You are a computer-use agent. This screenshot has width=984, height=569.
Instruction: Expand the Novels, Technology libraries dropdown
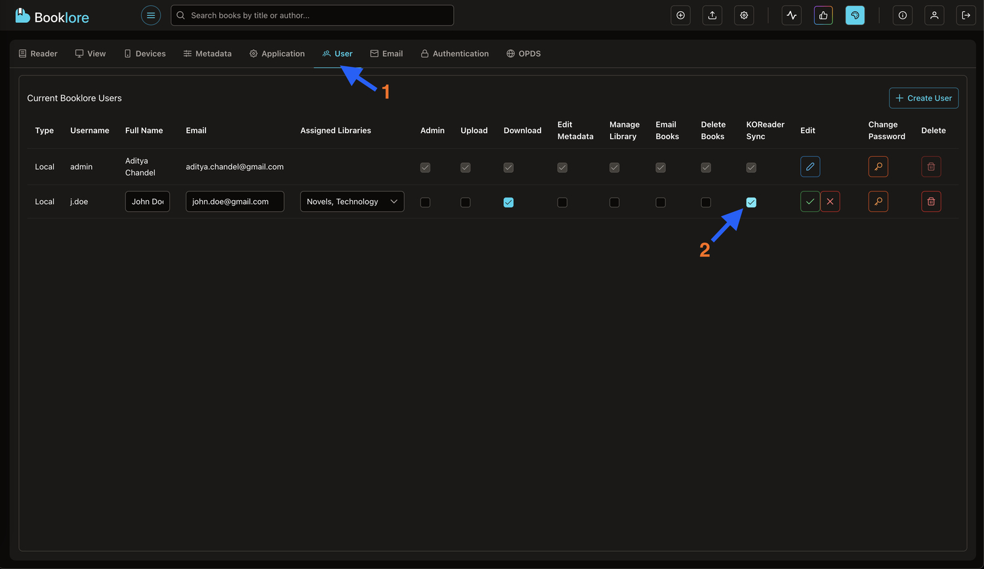click(352, 201)
